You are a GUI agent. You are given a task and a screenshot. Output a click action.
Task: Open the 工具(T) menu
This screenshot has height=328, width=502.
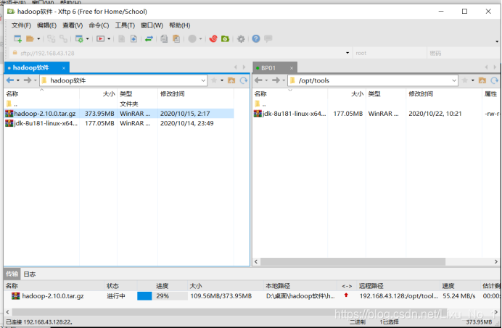click(125, 25)
